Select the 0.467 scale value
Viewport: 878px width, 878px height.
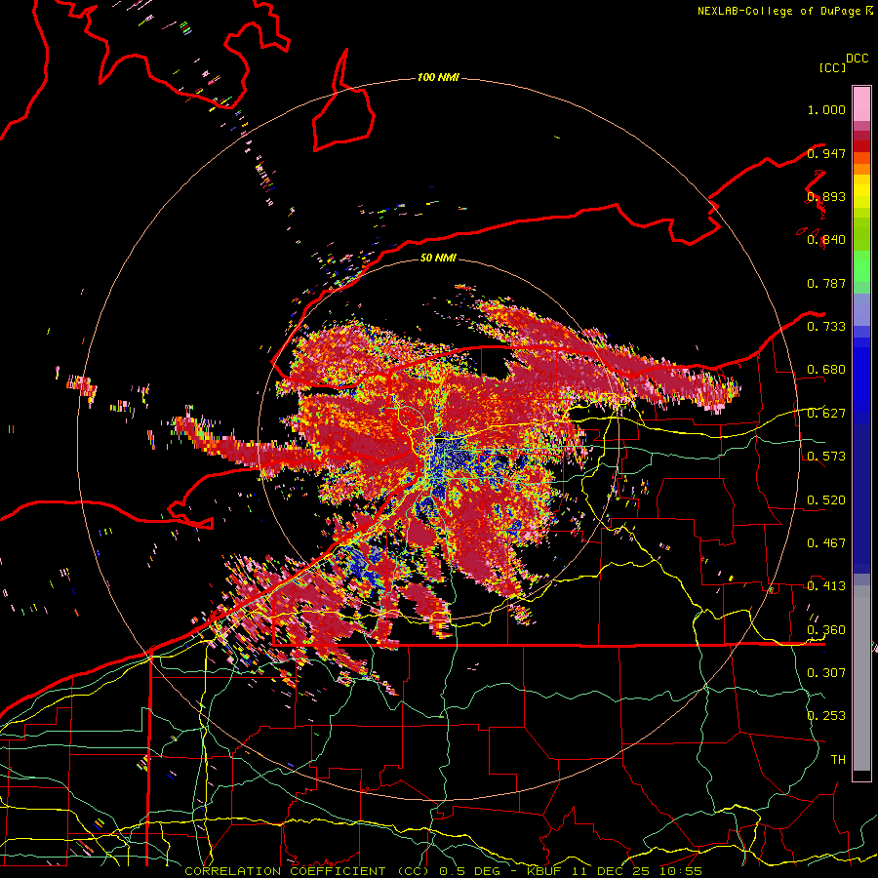tap(826, 542)
